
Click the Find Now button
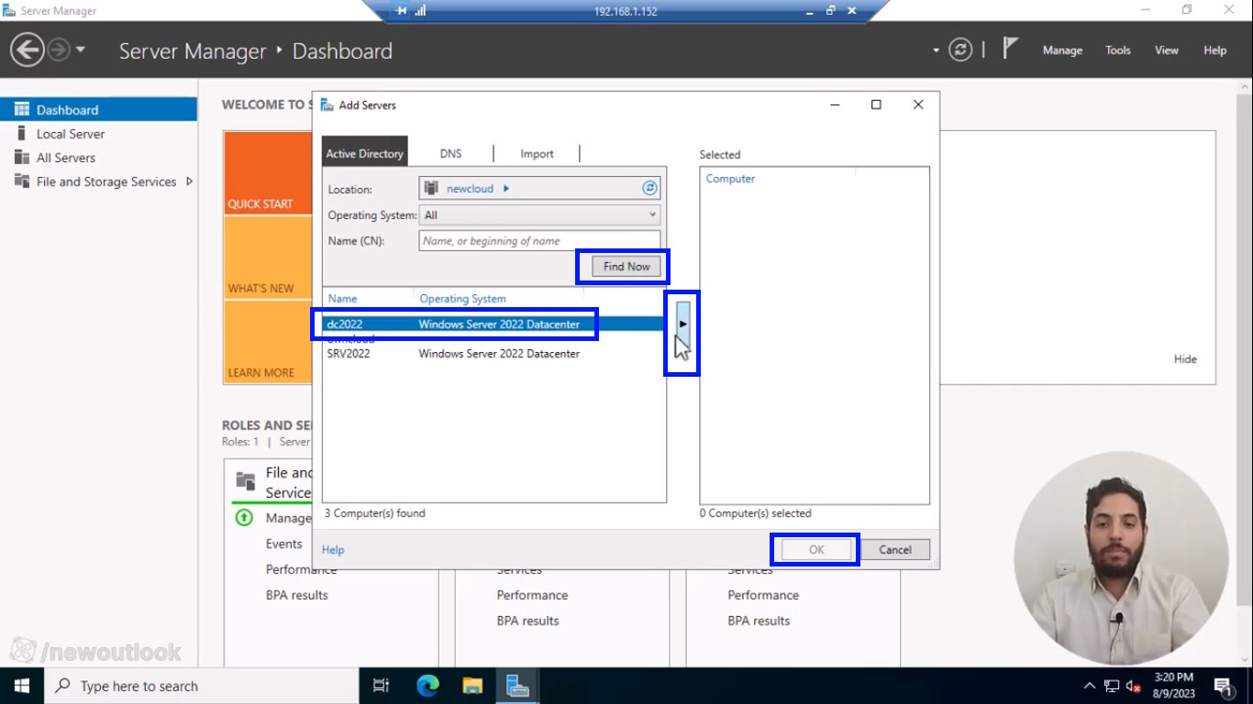tap(626, 267)
